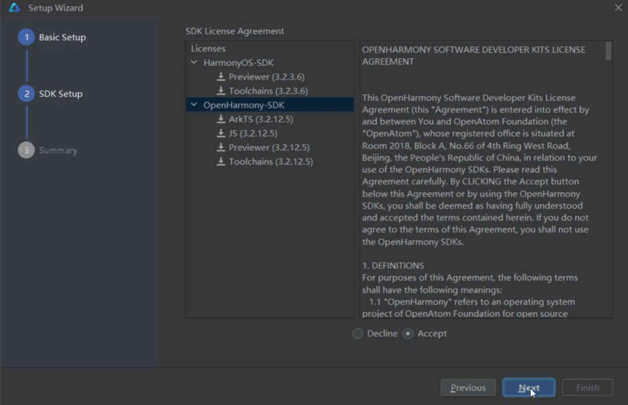Collapse the OpenHarmony-SDK tree node
This screenshot has height=405, width=628.
(194, 105)
